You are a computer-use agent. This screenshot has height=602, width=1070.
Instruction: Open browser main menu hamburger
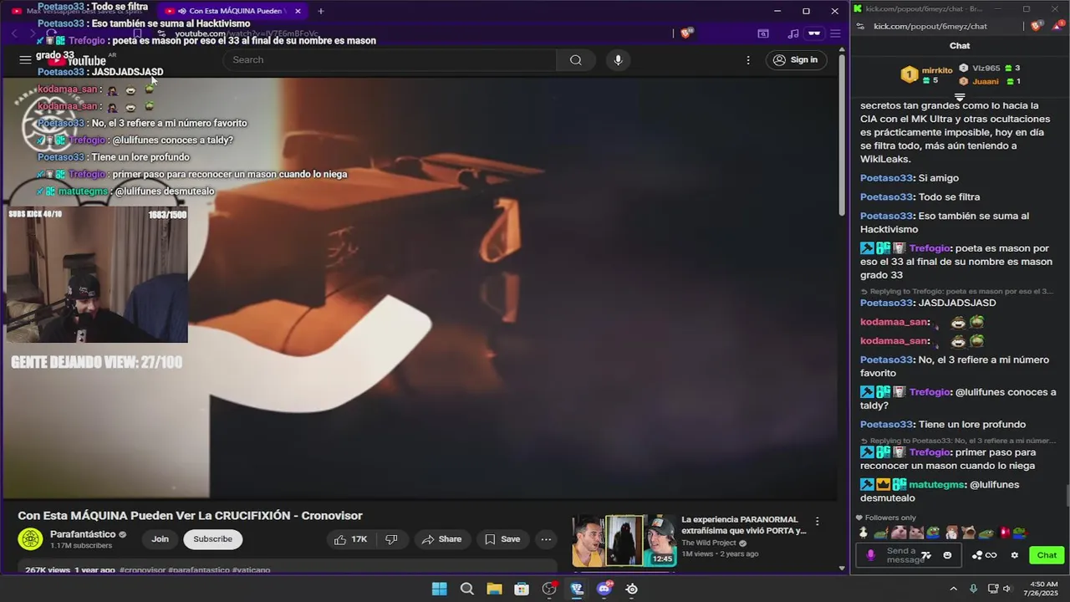pos(835,33)
